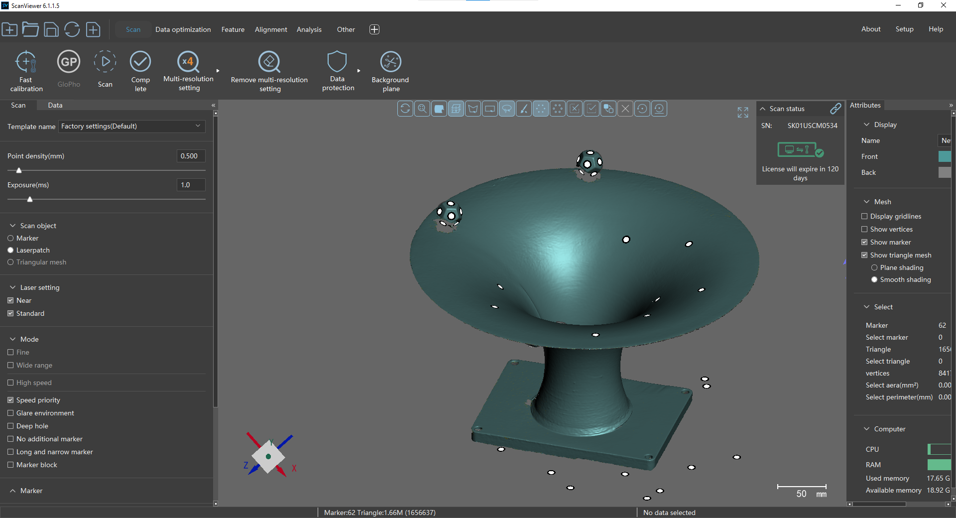Image resolution: width=956 pixels, height=518 pixels.
Task: Open Data protection shield icon
Action: [x=337, y=62]
